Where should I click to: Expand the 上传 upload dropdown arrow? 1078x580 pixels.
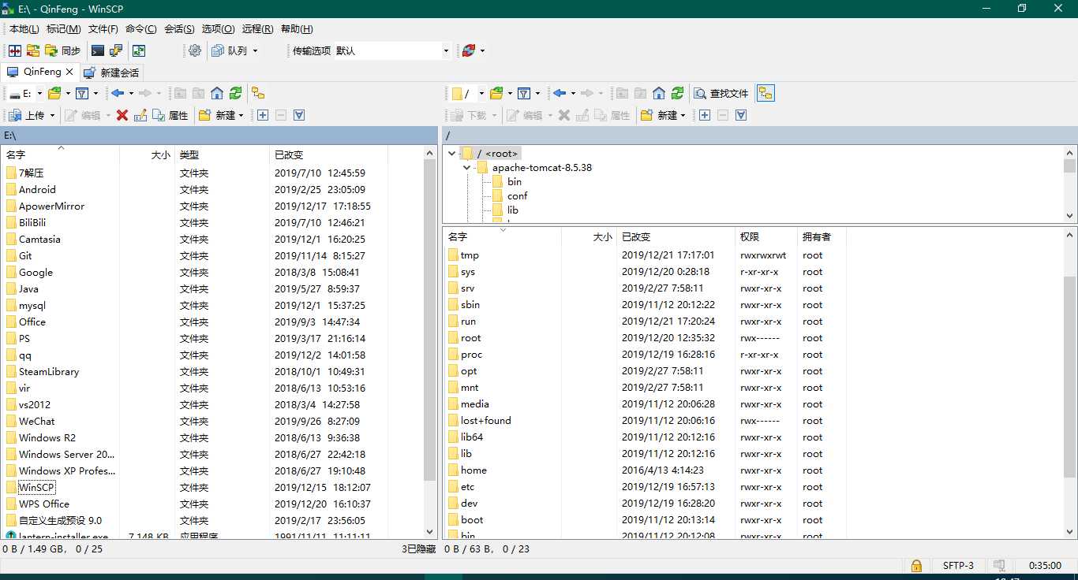pyautogui.click(x=52, y=115)
